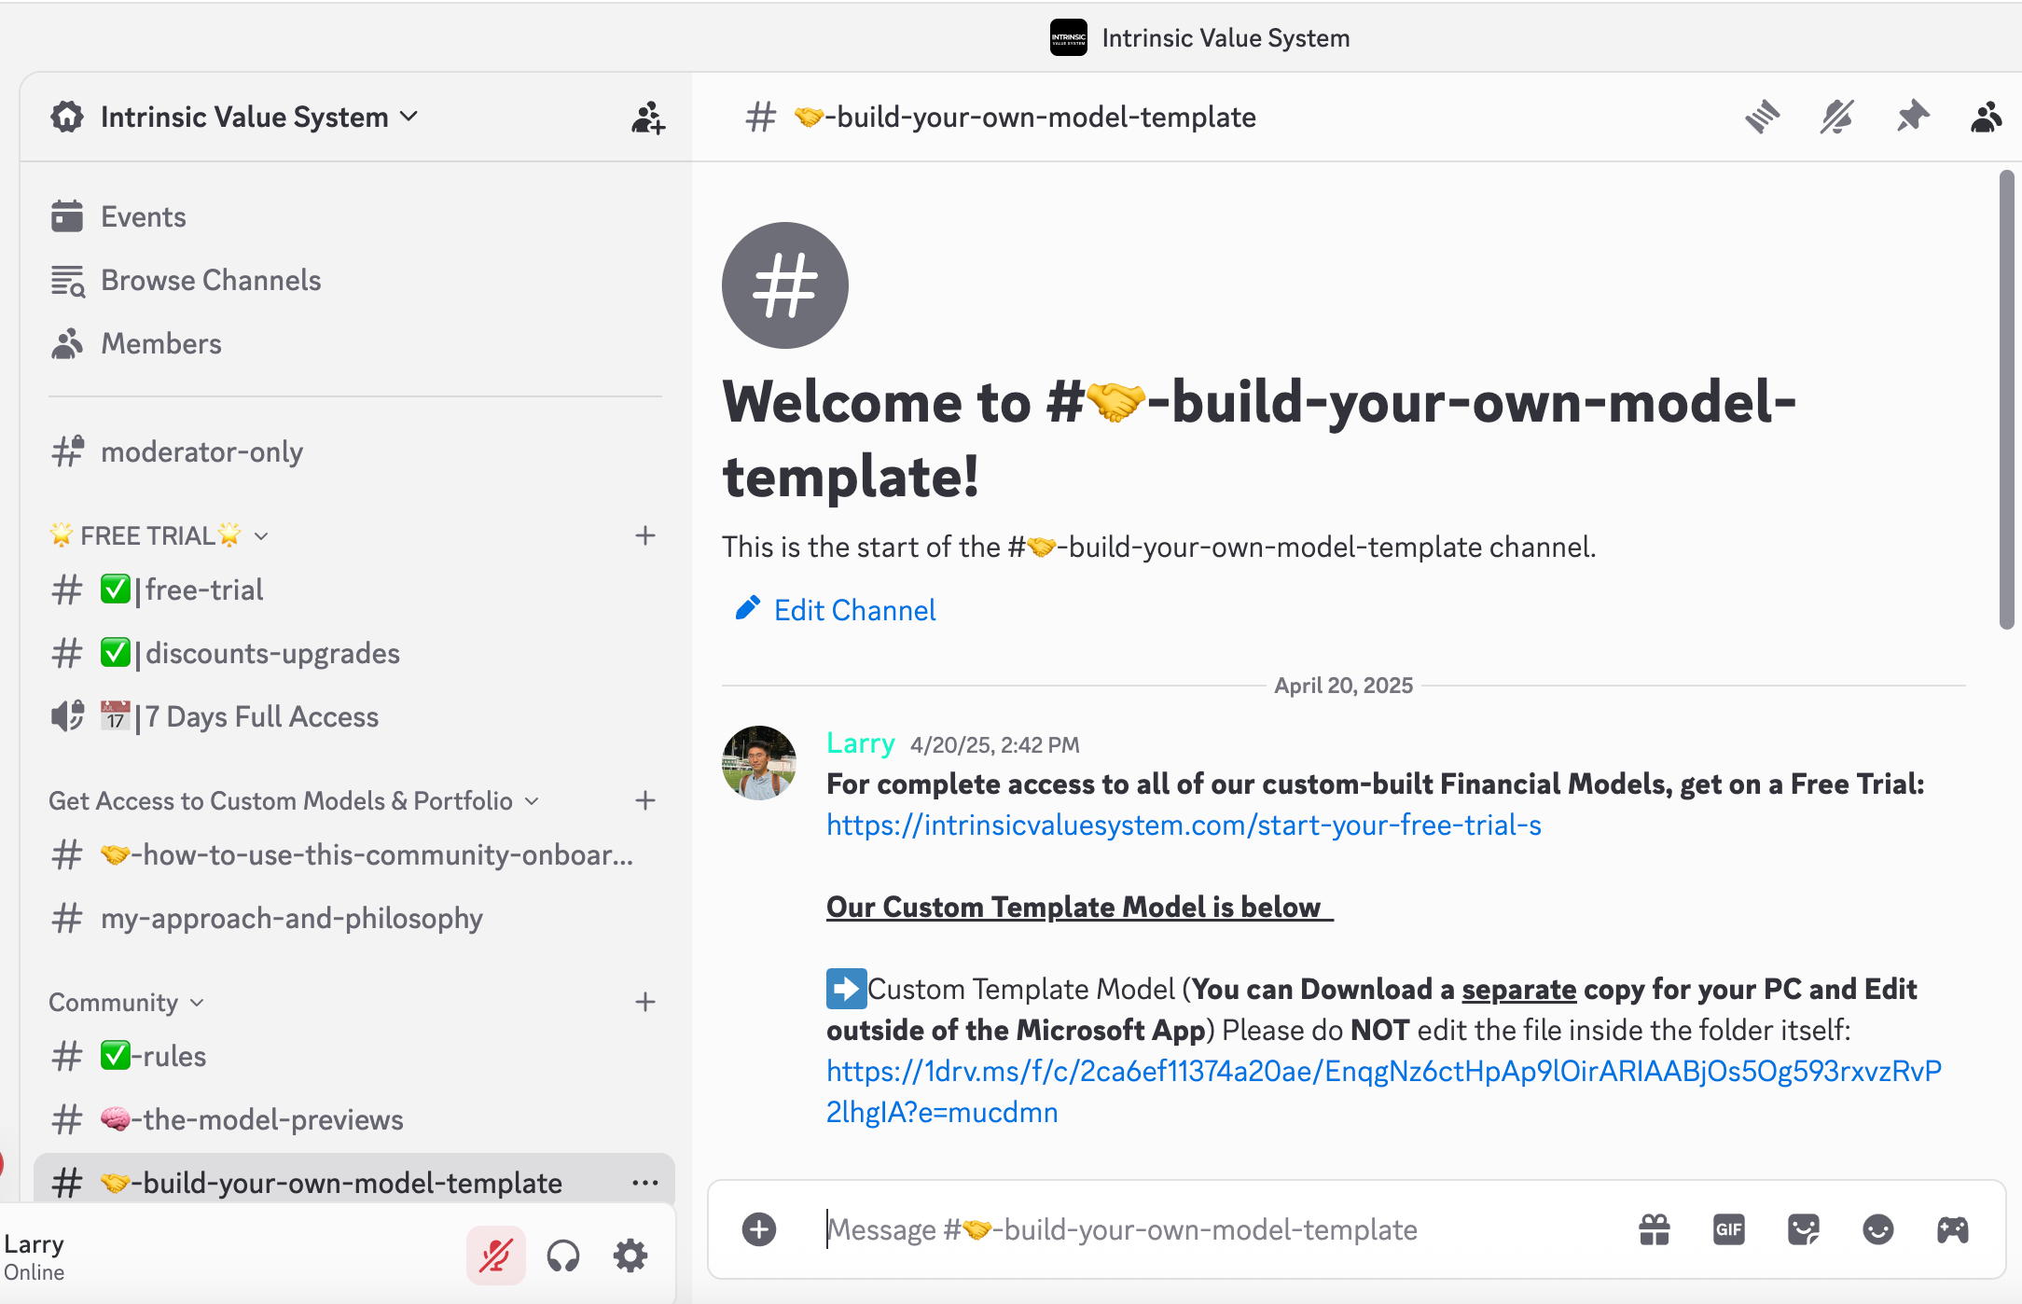Open the Threads icon in channel header

[1763, 118]
